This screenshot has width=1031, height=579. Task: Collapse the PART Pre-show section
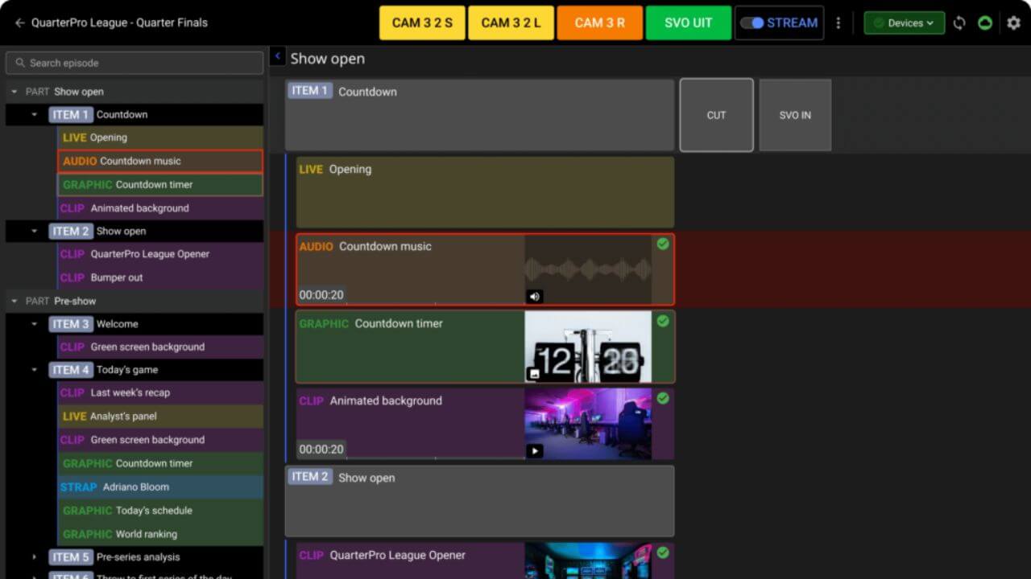tap(14, 301)
